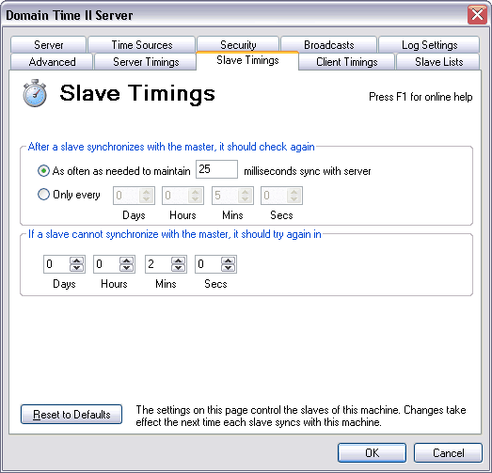Click 'milliseconds sync with server' label

(308, 171)
